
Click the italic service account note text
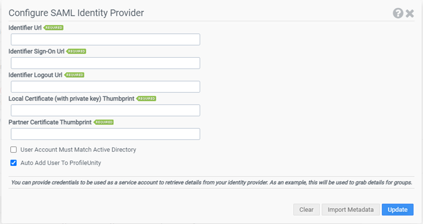[212, 182]
